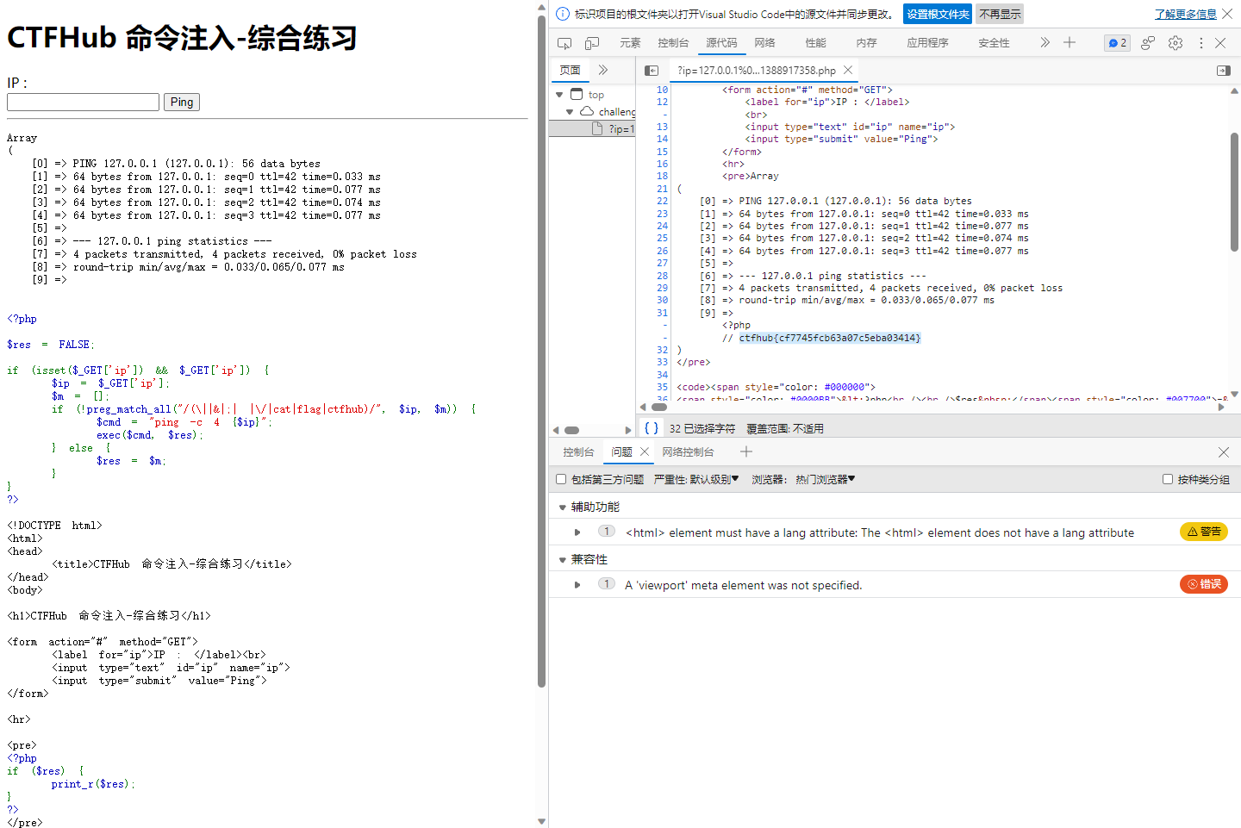Click the info icon in the notification bar
Image resolution: width=1241 pixels, height=828 pixels.
563,14
